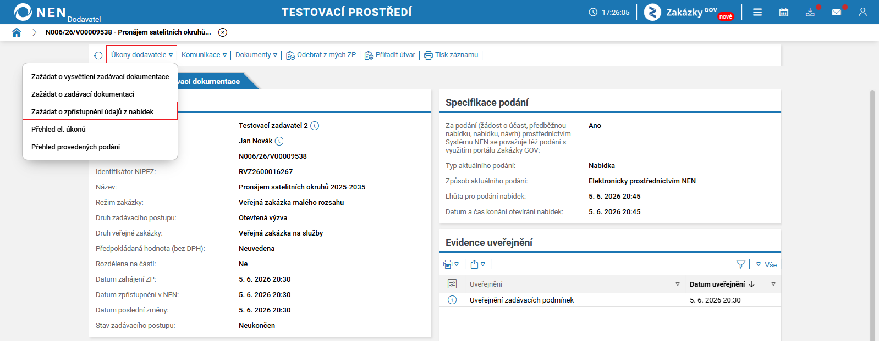Open info icon for Uveřejnění zadávacích podmínek row
The width and height of the screenshot is (879, 341).
click(x=452, y=300)
